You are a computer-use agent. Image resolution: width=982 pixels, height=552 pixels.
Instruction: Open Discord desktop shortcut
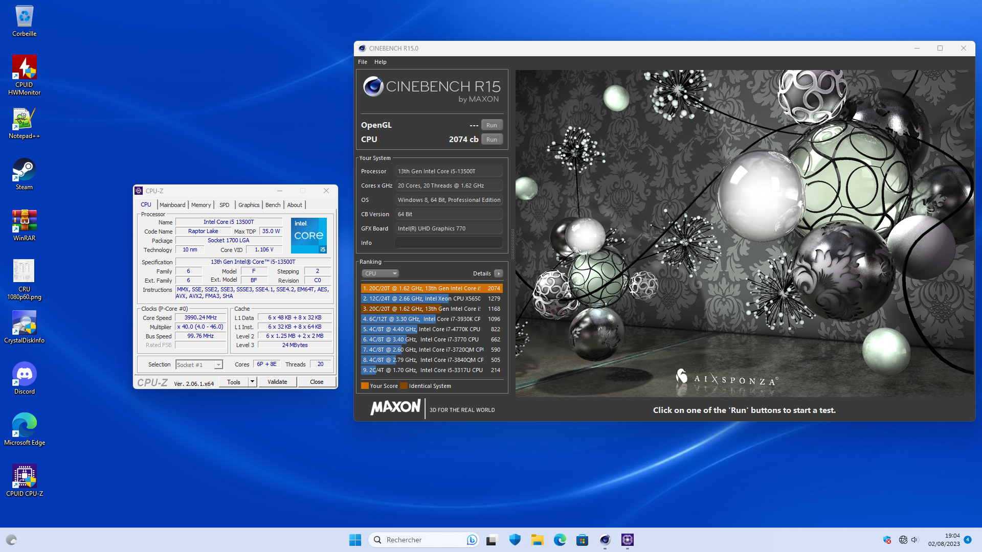point(24,379)
